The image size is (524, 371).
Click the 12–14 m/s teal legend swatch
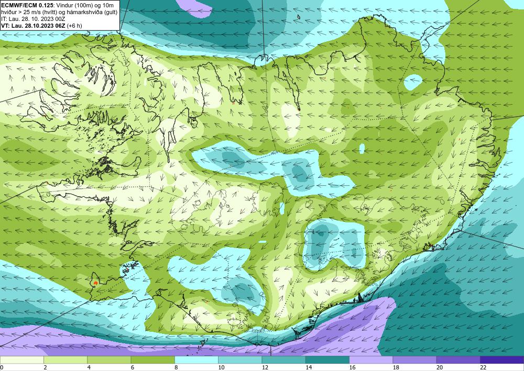point(283,360)
